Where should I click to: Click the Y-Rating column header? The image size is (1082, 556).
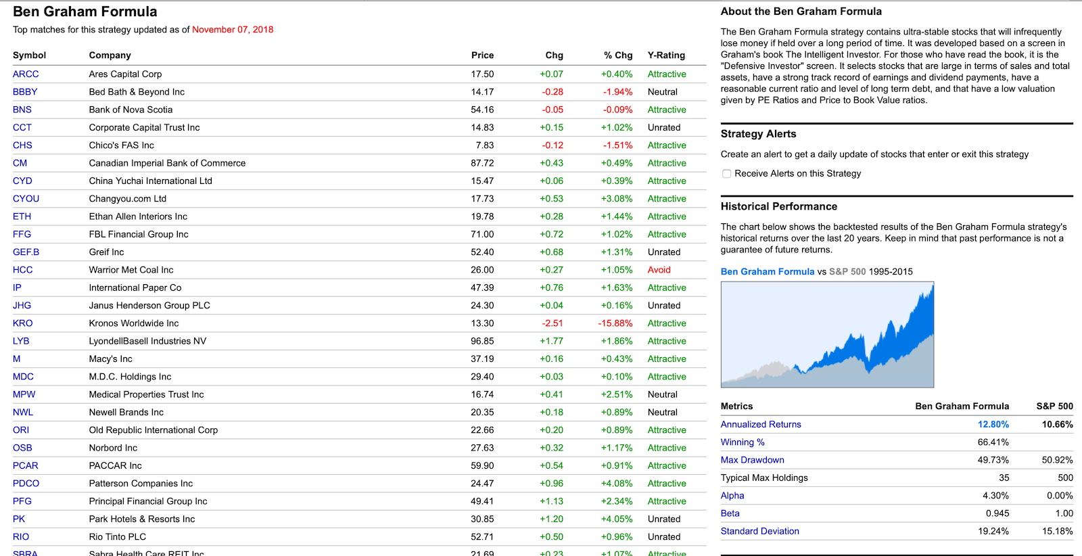tap(667, 55)
